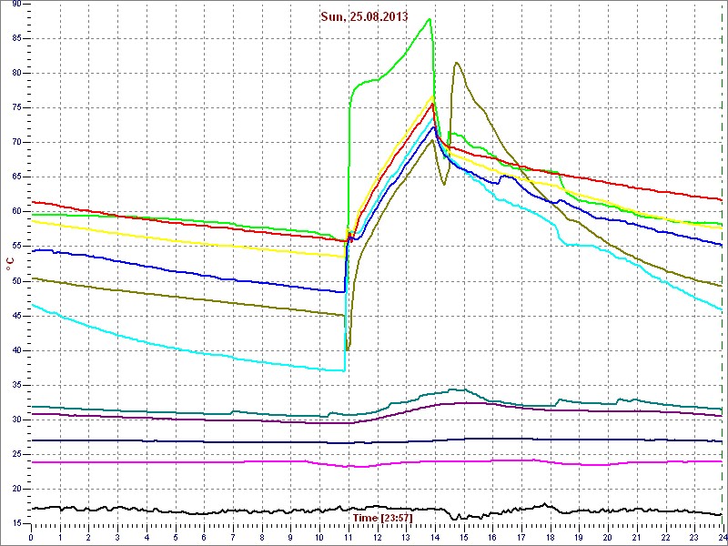Click the olive curve's peak near 81 degrees
728x546 pixels.
pyautogui.click(x=457, y=63)
